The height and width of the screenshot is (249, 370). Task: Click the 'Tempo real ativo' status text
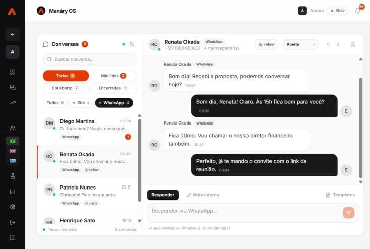(63, 230)
